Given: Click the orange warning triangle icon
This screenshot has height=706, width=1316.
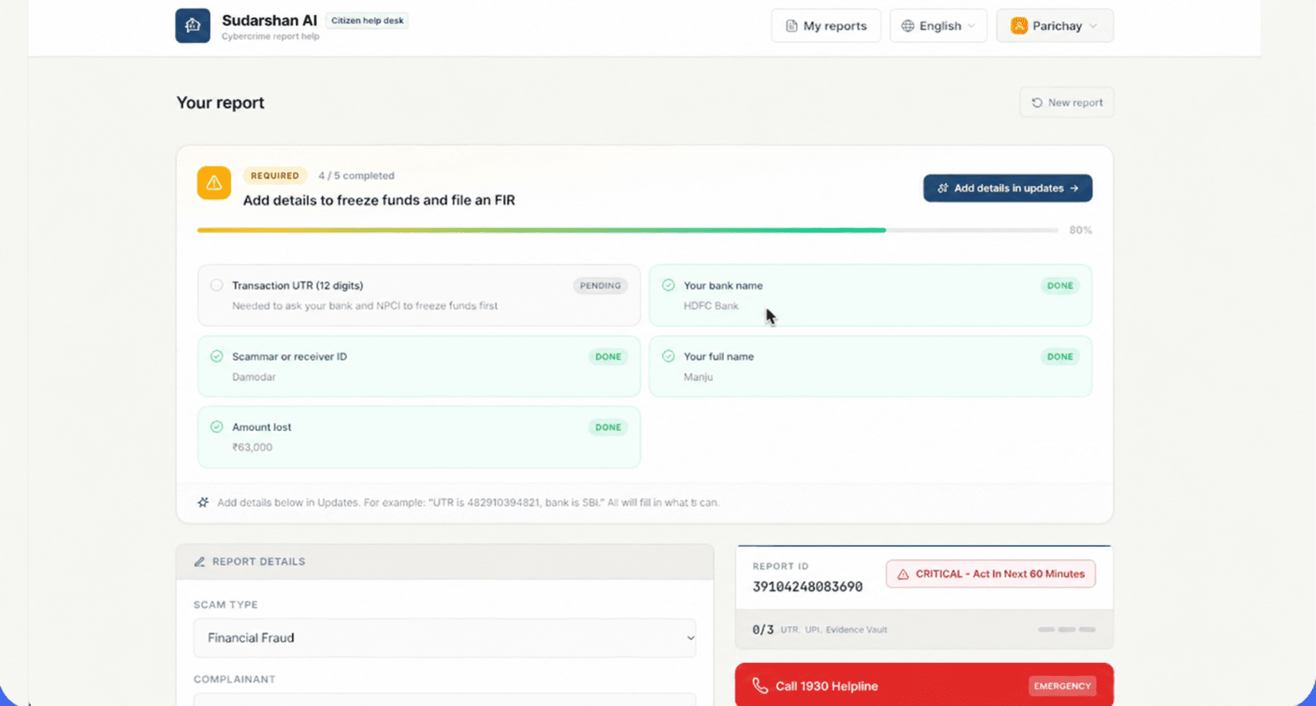Looking at the screenshot, I should click(x=214, y=183).
